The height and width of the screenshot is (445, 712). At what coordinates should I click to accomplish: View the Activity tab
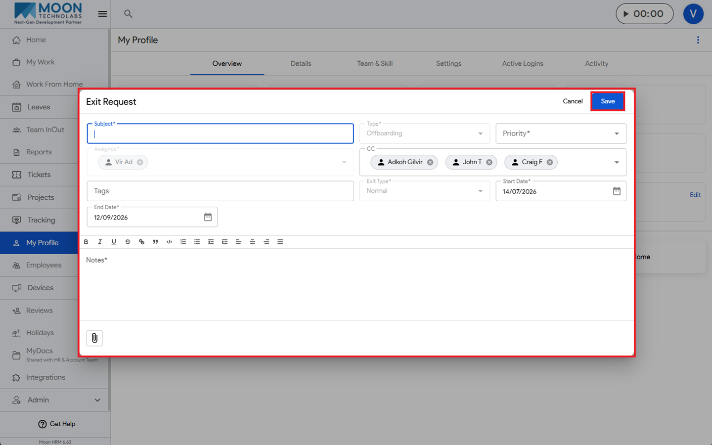(x=596, y=63)
